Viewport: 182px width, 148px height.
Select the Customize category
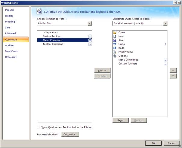(16, 40)
